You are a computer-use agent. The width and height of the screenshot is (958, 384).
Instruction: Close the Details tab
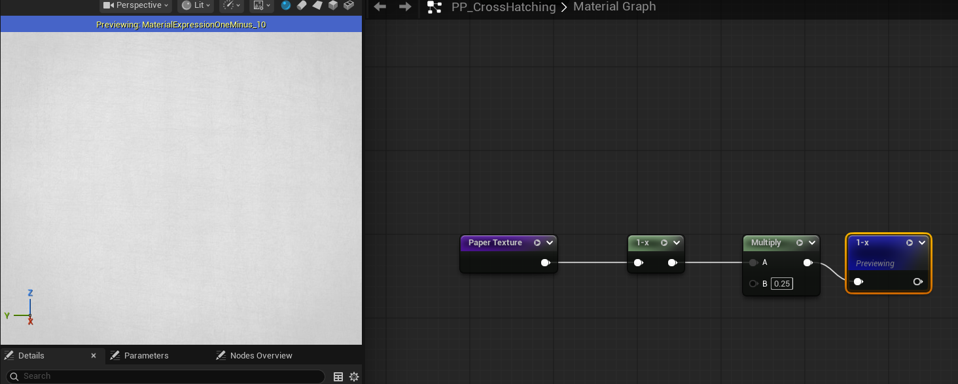[94, 356]
